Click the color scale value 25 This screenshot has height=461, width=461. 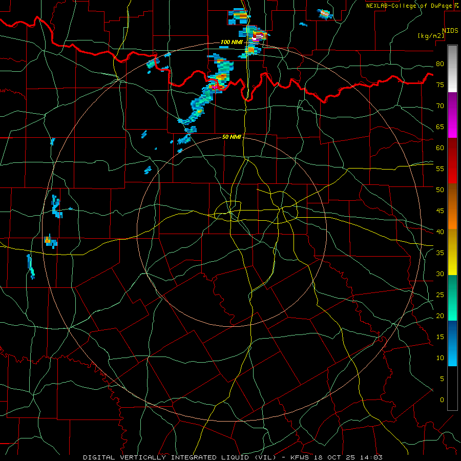[x=440, y=295]
